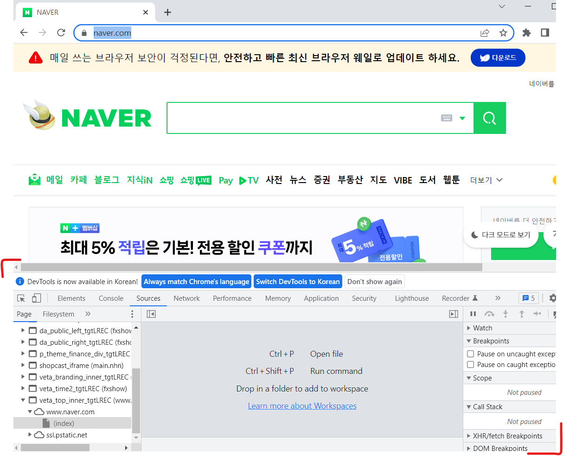Dismiss with Don't show again
The height and width of the screenshot is (456, 563).
click(375, 281)
